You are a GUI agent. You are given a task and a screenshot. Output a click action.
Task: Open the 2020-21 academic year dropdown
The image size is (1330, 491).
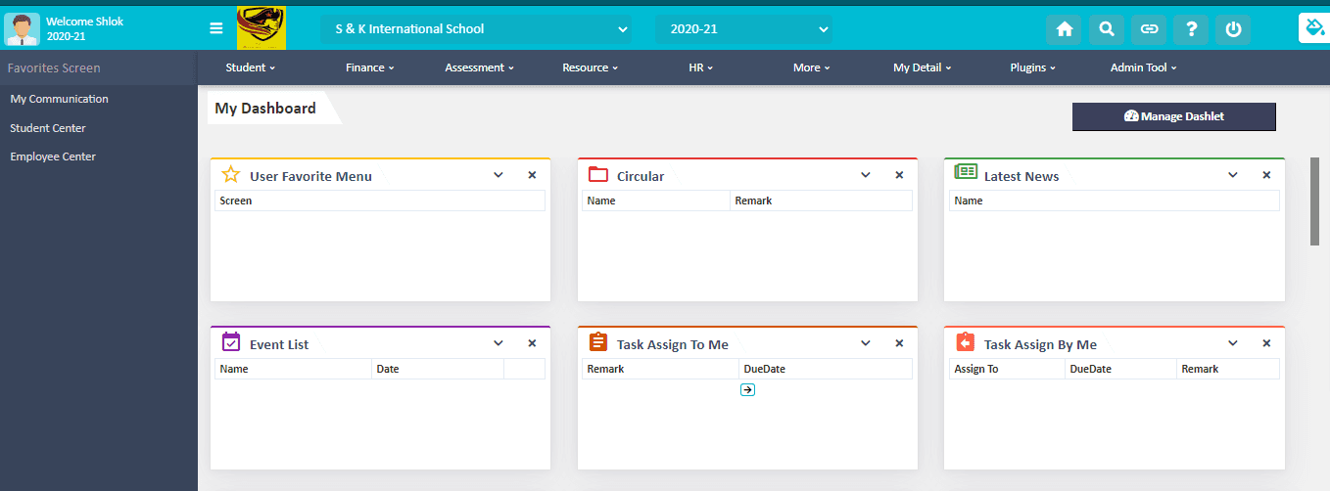[743, 29]
